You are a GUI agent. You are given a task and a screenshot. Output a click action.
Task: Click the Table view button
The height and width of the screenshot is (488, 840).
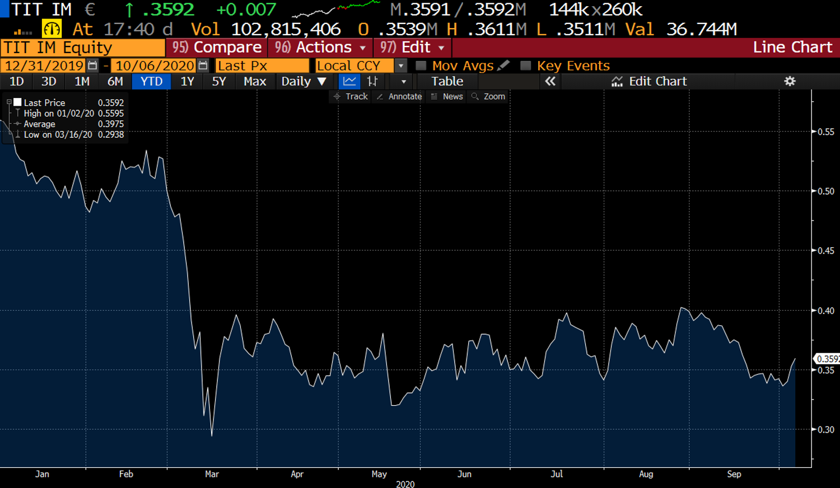447,81
